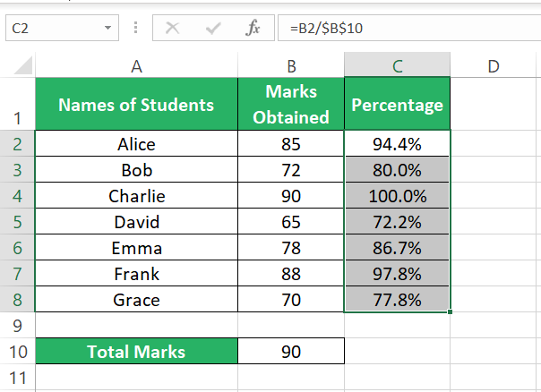Click the cell containing 'Grace'
The width and height of the screenshot is (541, 392).
[137, 299]
